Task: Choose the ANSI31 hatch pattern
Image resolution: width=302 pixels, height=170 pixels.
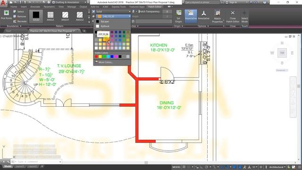Action: pos(65,16)
